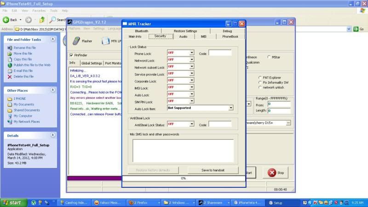Toggle the PinFinder checkbox
Viewport: 368px width, 207px height.
71,55
